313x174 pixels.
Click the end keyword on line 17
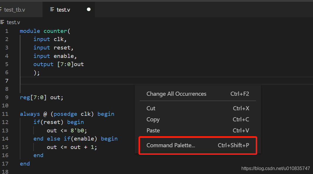[25, 164]
